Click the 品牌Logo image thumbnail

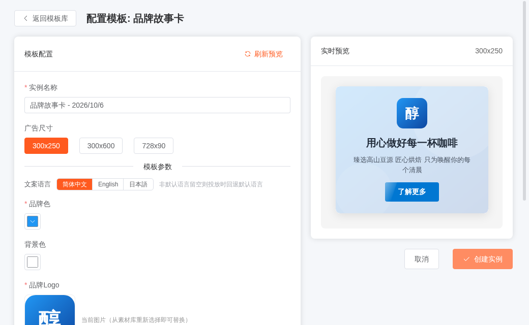tap(50, 310)
